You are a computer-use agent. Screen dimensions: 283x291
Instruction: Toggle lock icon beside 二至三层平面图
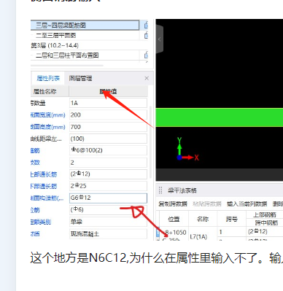pos(146,36)
